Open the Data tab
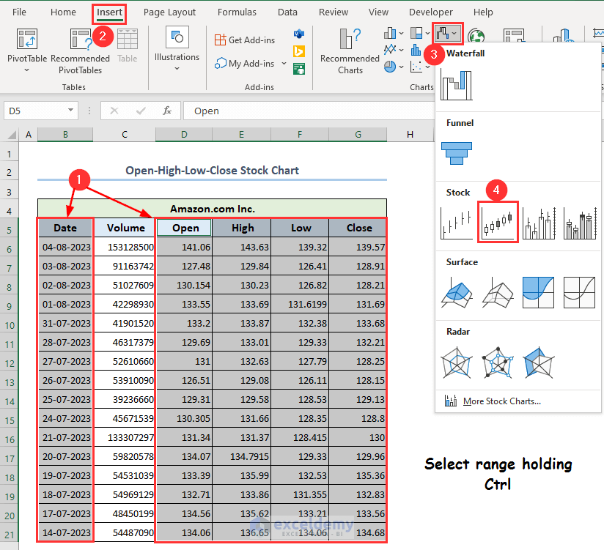604x550 pixels. tap(288, 12)
